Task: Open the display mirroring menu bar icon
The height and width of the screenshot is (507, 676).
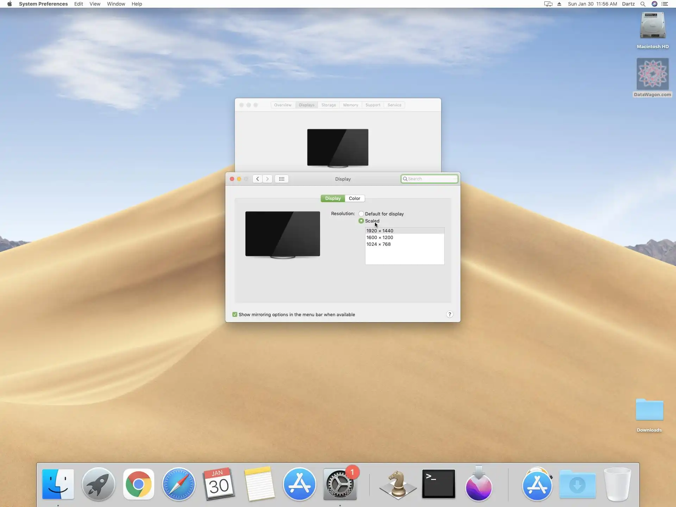Action: (548, 4)
